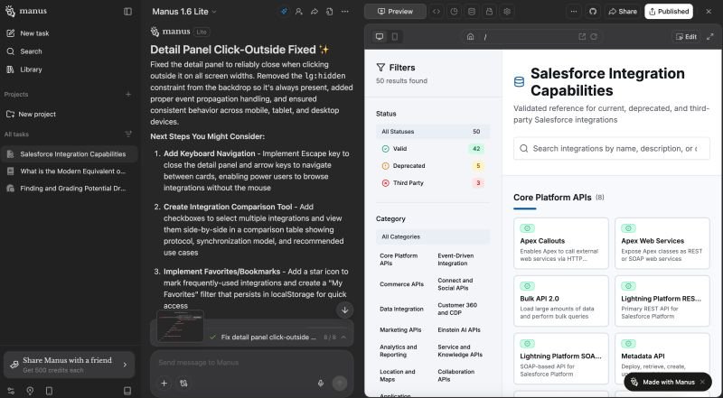Open the Database tab icon
Image resolution: width=723 pixels, height=398 pixels.
[x=471, y=12]
